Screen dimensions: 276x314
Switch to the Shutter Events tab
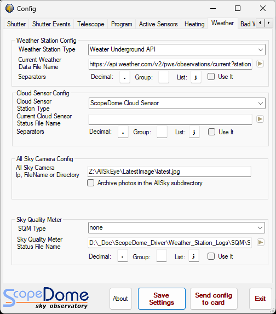click(51, 24)
